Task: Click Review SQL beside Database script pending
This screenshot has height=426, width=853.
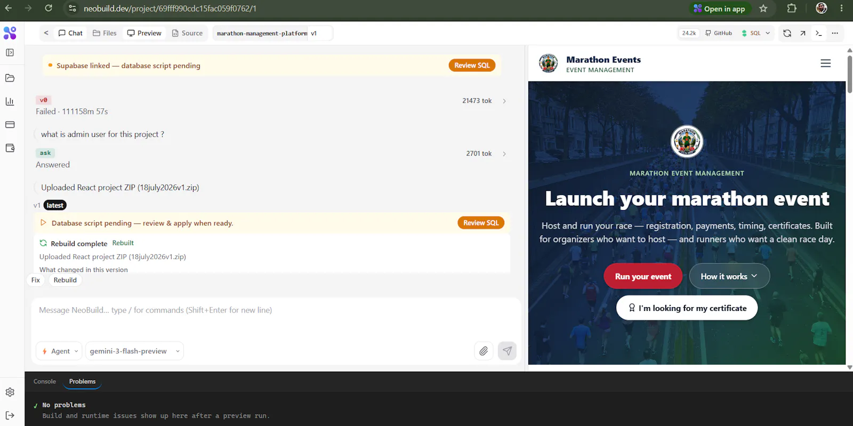Action: 481,223
